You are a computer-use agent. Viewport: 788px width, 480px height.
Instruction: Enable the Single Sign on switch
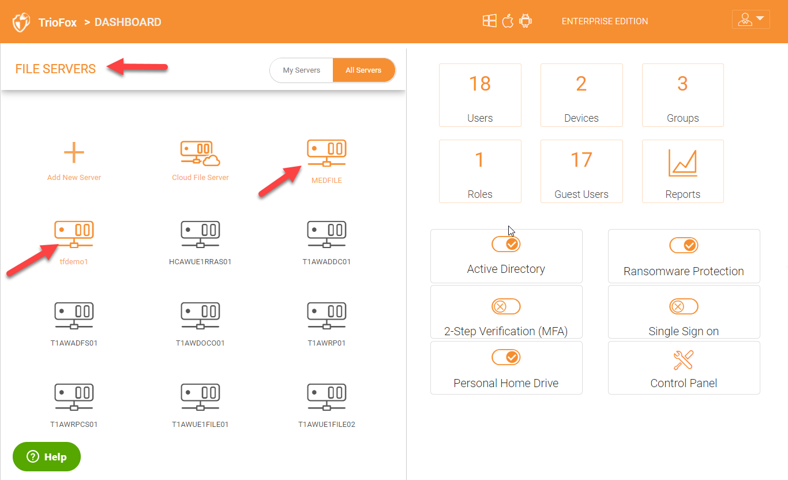click(684, 306)
